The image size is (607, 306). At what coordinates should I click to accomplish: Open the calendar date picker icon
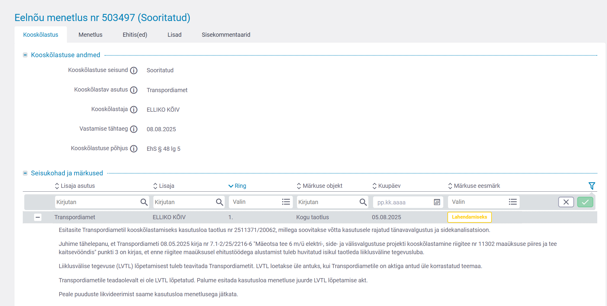pyautogui.click(x=437, y=202)
